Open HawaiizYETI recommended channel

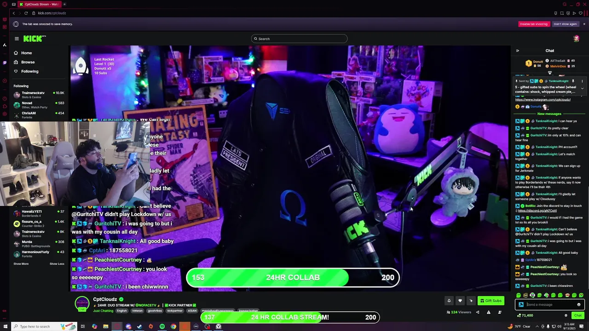[x=39, y=213]
